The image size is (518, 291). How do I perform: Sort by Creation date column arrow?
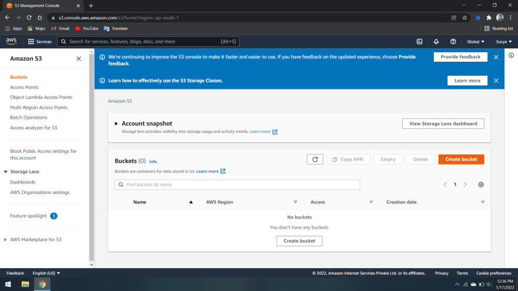(x=483, y=202)
